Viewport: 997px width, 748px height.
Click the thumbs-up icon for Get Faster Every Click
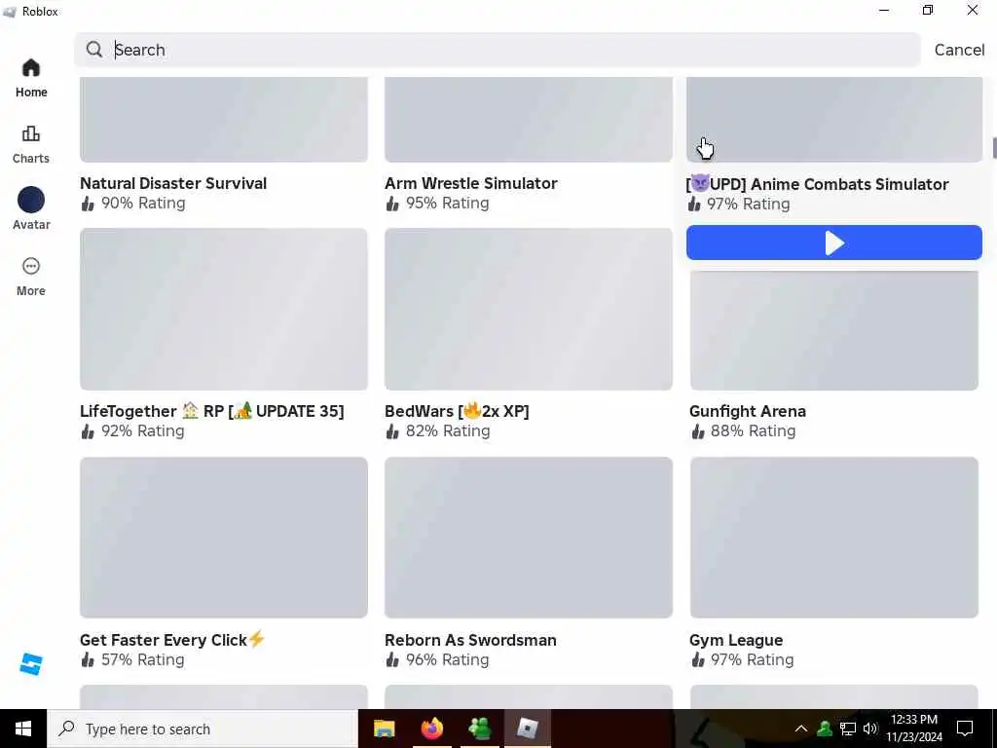tap(88, 660)
